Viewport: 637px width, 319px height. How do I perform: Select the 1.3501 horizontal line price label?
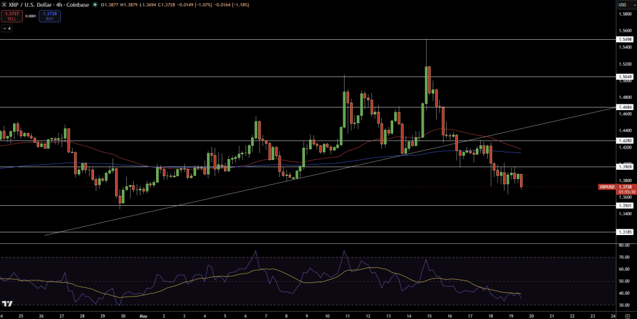point(625,206)
